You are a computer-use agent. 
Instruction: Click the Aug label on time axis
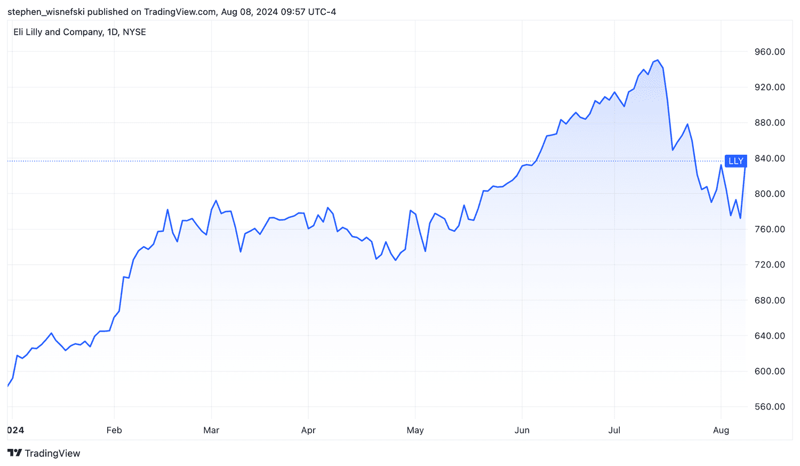(721, 430)
